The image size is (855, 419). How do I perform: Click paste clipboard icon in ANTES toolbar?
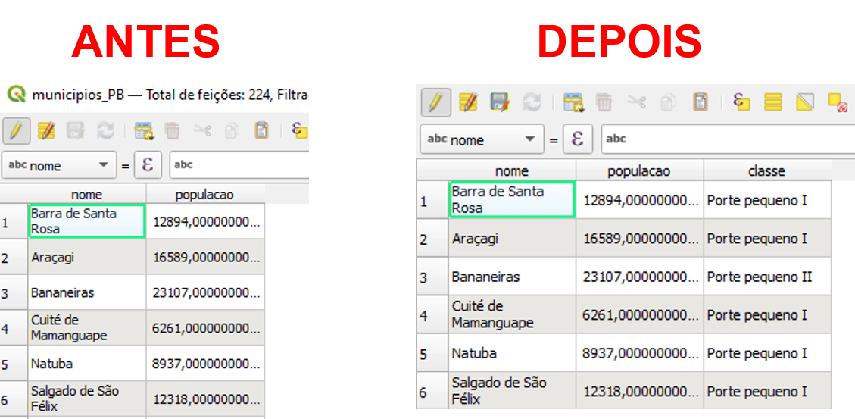(262, 131)
